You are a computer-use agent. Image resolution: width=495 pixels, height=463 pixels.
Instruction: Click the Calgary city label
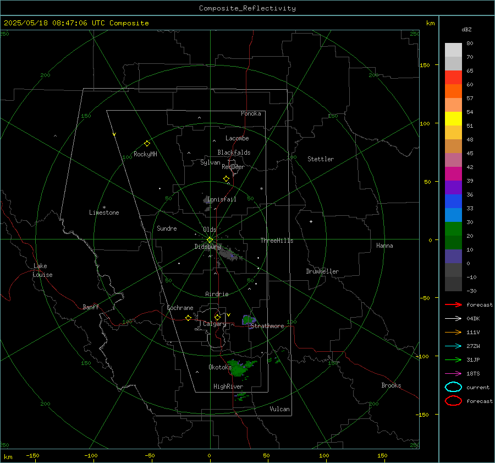pos(215,324)
